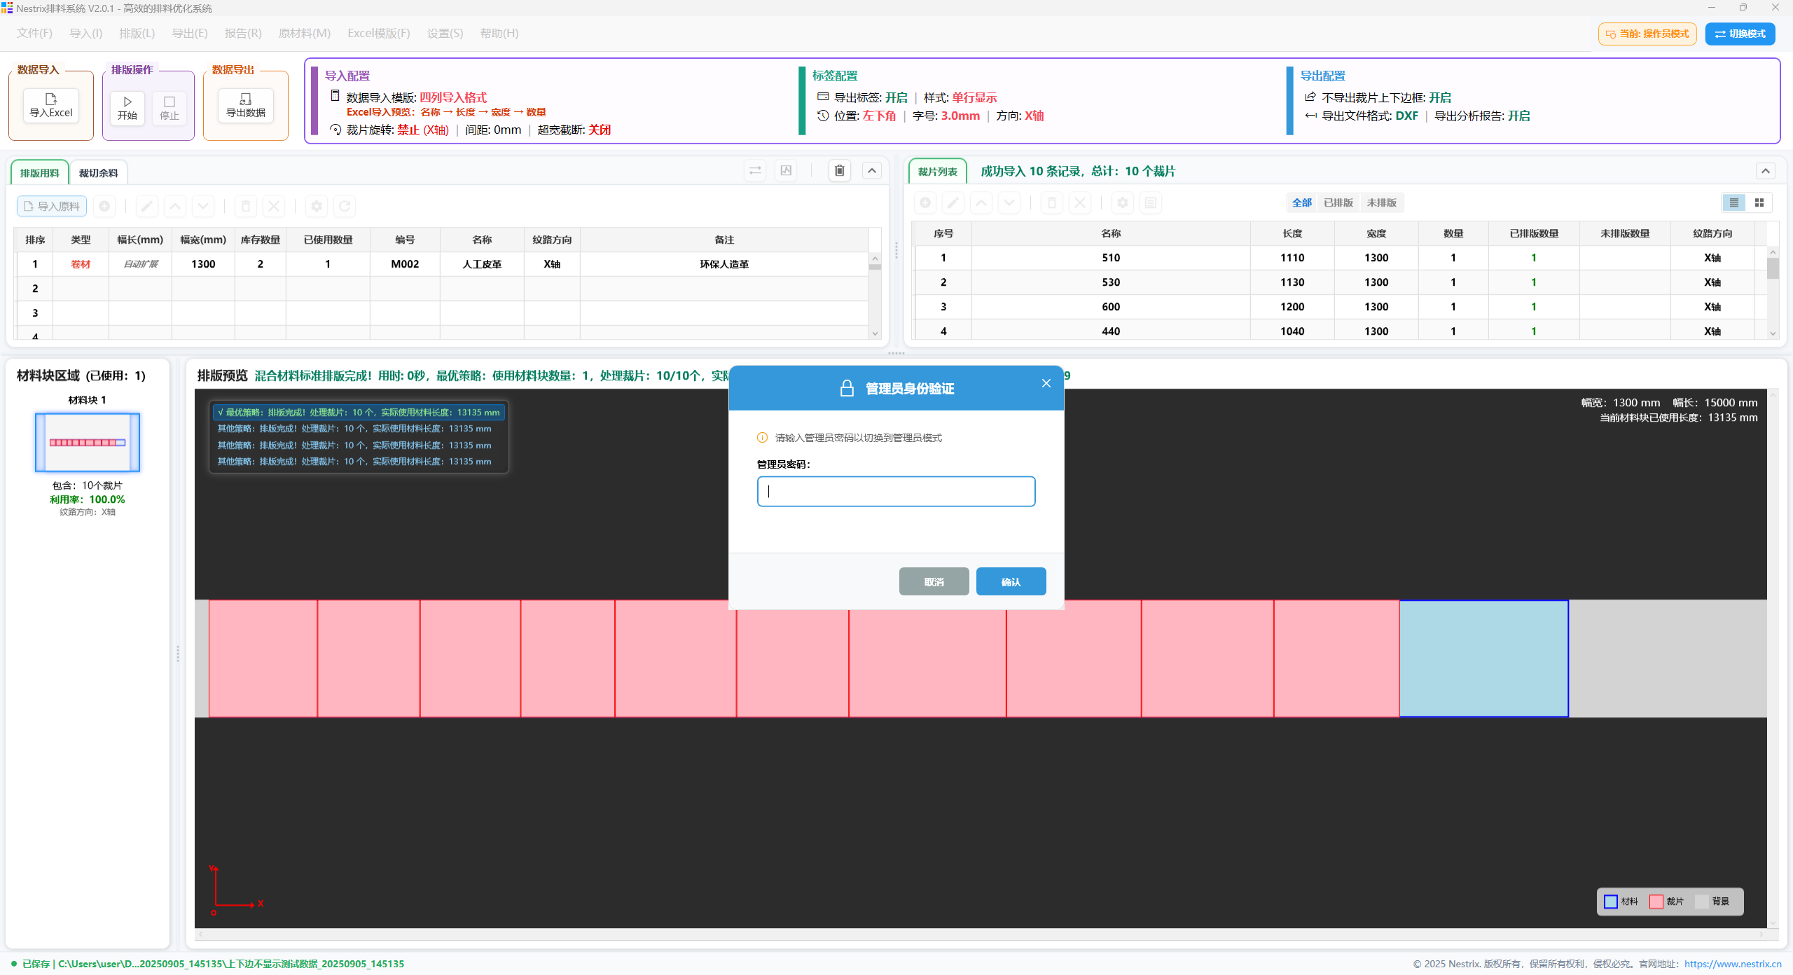The height and width of the screenshot is (975, 1793).
Task: Collapse the cut piece list panel
Action: (x=1765, y=171)
